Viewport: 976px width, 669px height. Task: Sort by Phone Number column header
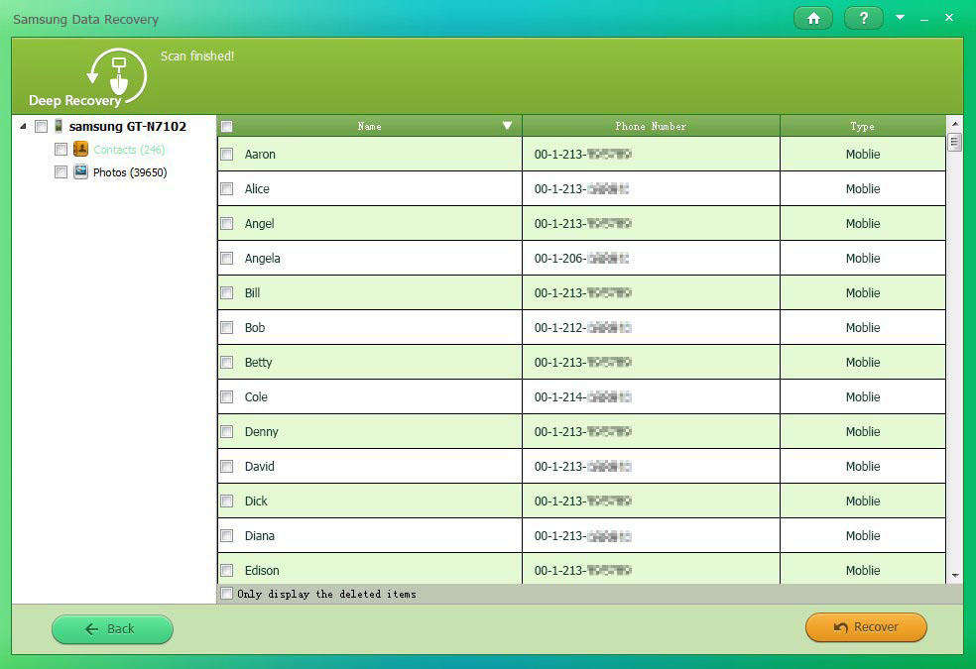tap(651, 126)
